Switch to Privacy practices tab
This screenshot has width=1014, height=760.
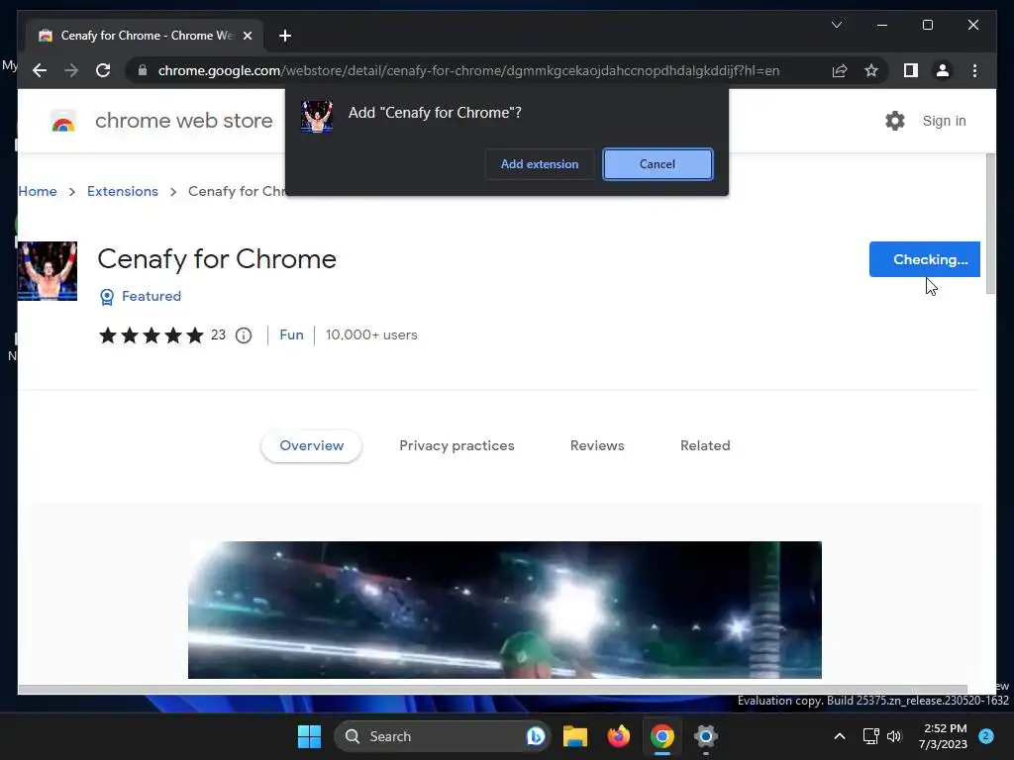click(456, 446)
